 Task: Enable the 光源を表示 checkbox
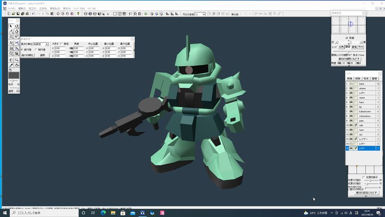(364, 177)
